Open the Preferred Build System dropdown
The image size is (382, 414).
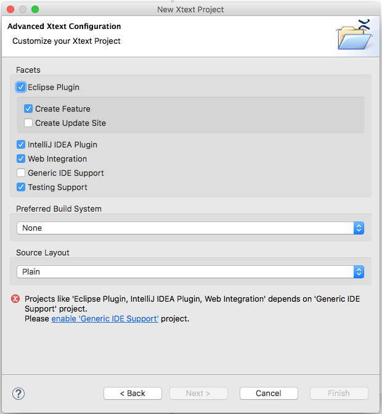coord(190,228)
